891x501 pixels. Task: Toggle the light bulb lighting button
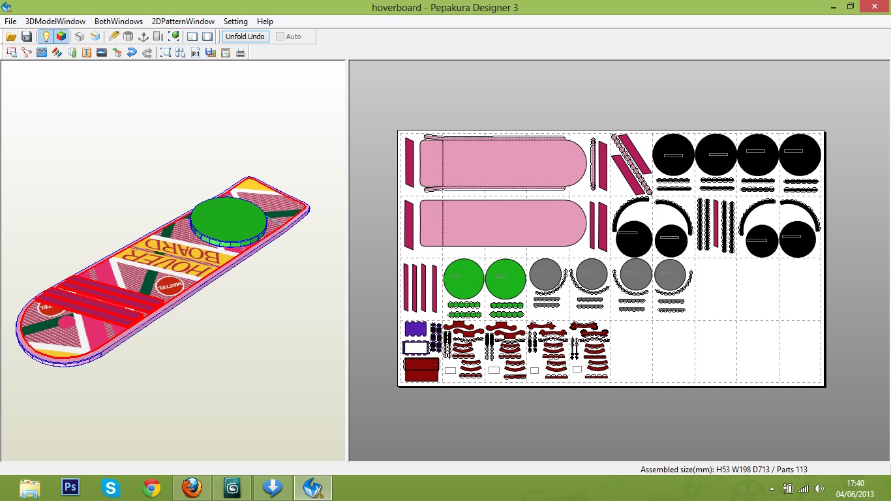[x=46, y=37]
